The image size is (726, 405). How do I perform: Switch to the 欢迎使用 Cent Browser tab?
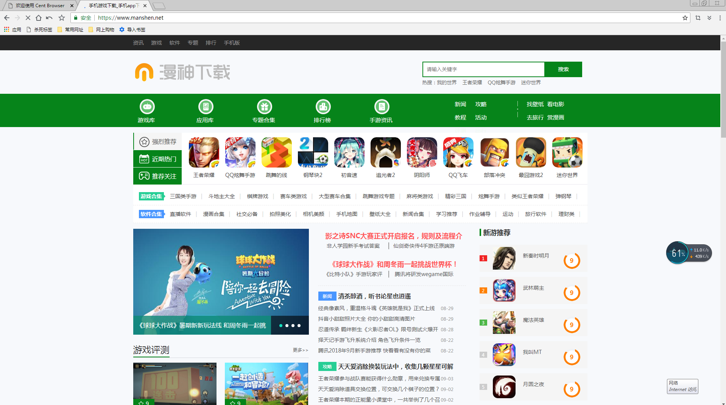[39, 6]
